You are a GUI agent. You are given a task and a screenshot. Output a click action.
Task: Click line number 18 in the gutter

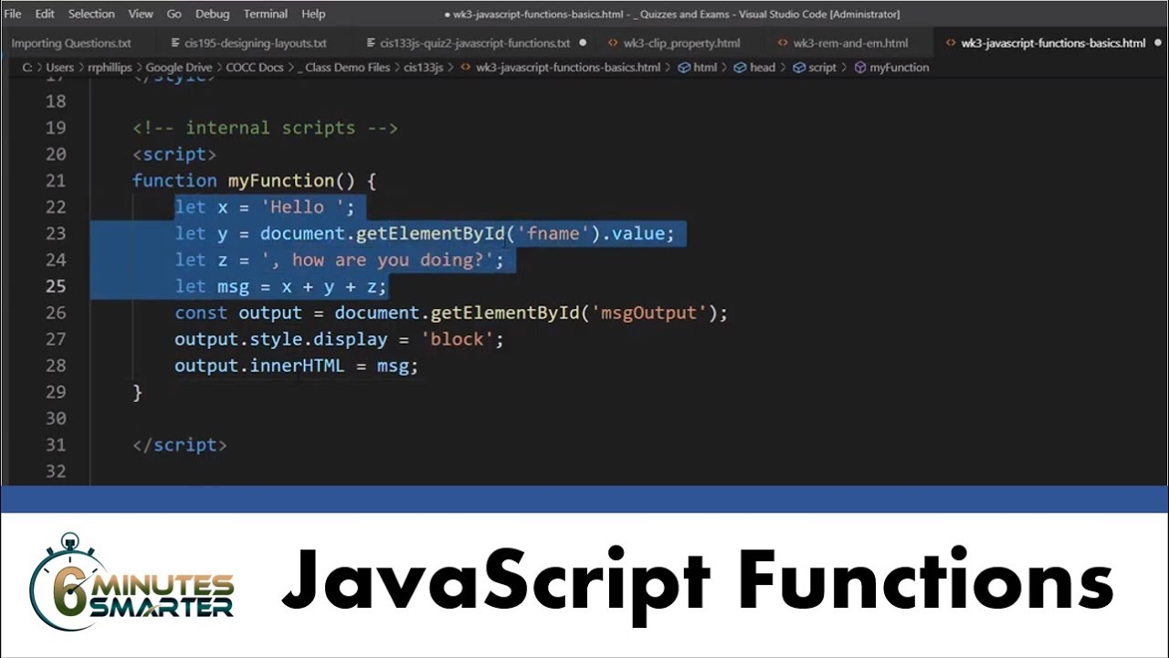pos(55,101)
